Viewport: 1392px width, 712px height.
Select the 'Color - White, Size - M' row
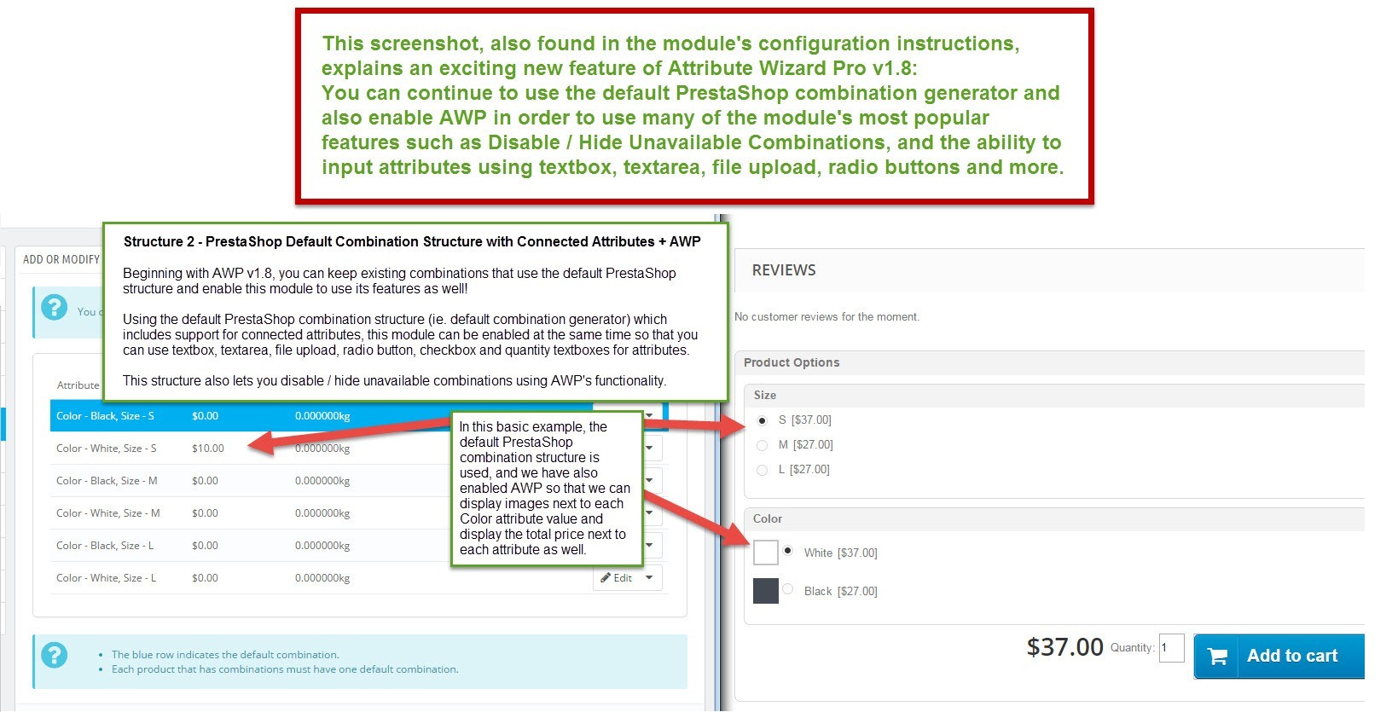pyautogui.click(x=358, y=513)
